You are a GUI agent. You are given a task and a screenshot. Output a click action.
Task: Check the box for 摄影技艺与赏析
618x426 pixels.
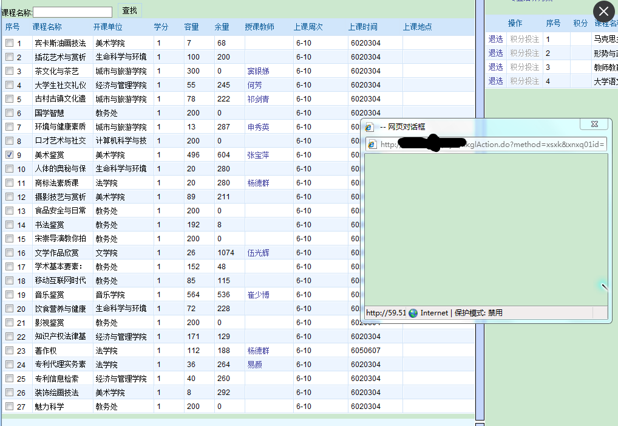pyautogui.click(x=10, y=196)
